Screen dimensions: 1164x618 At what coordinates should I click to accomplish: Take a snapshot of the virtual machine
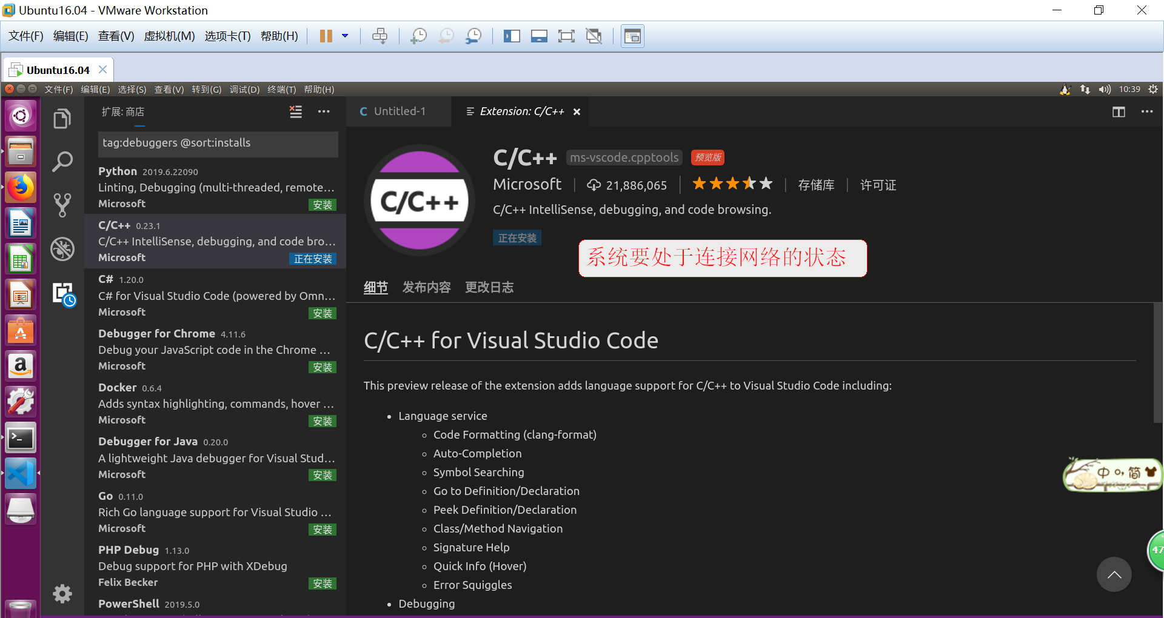pyautogui.click(x=418, y=36)
